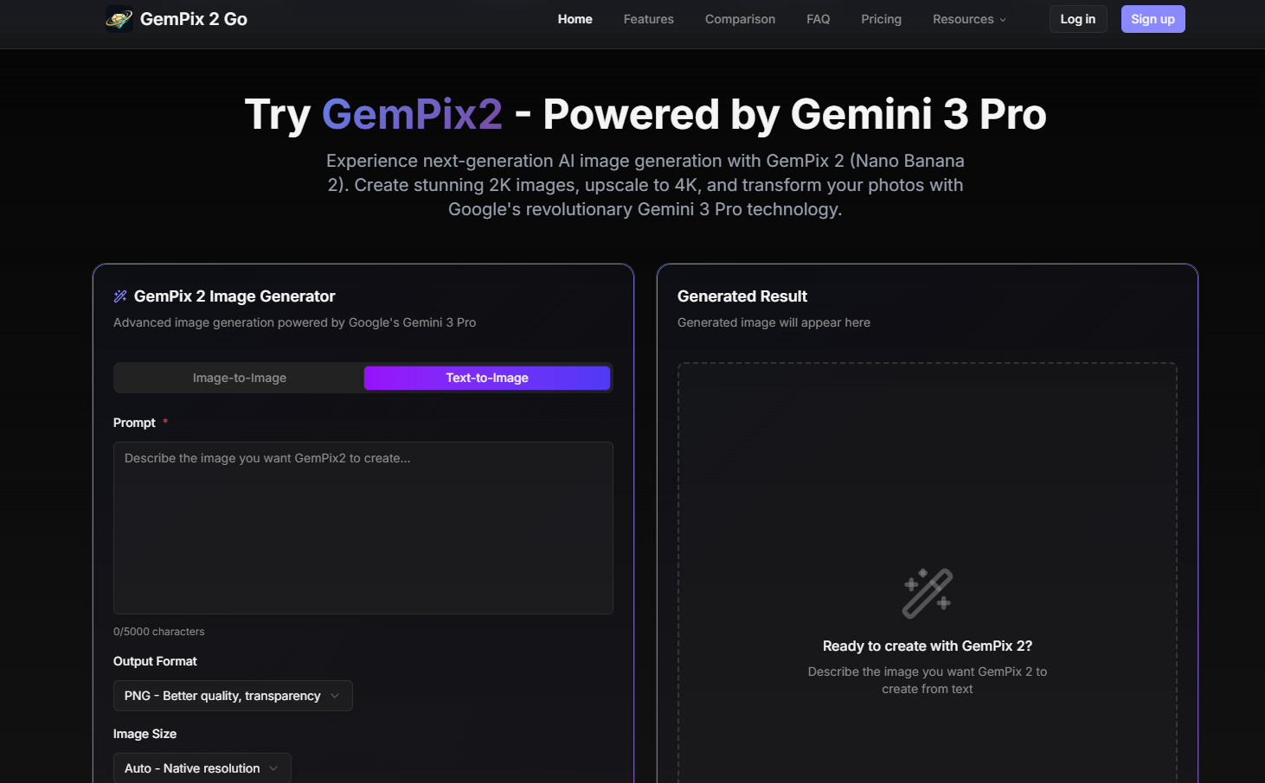Click the Sign up button
This screenshot has height=783, width=1265.
click(x=1153, y=18)
